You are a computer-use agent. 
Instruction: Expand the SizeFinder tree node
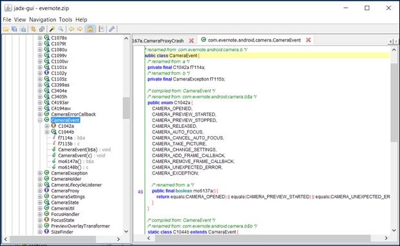tap(40, 232)
